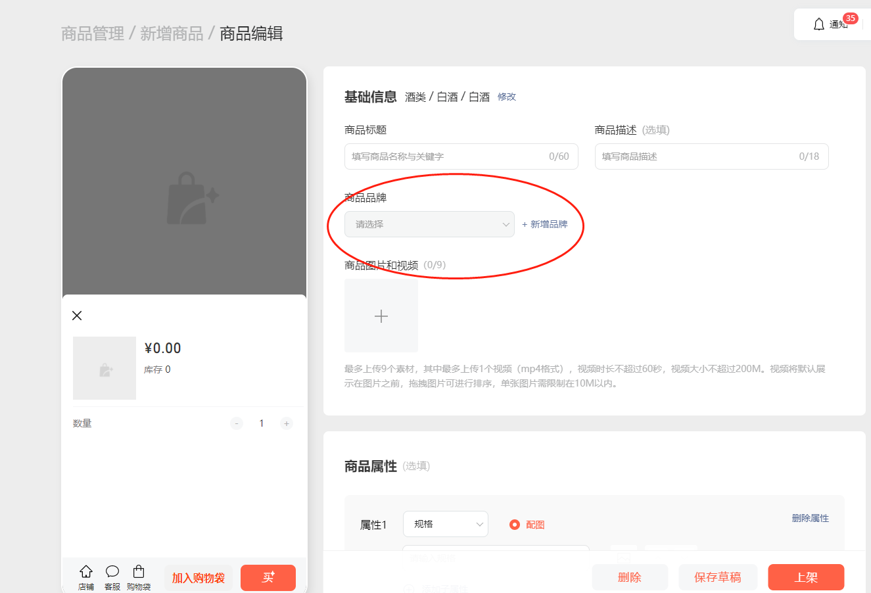This screenshot has height=593, width=871.
Task: Go to 商品管理 breadcrumb
Action: (93, 34)
